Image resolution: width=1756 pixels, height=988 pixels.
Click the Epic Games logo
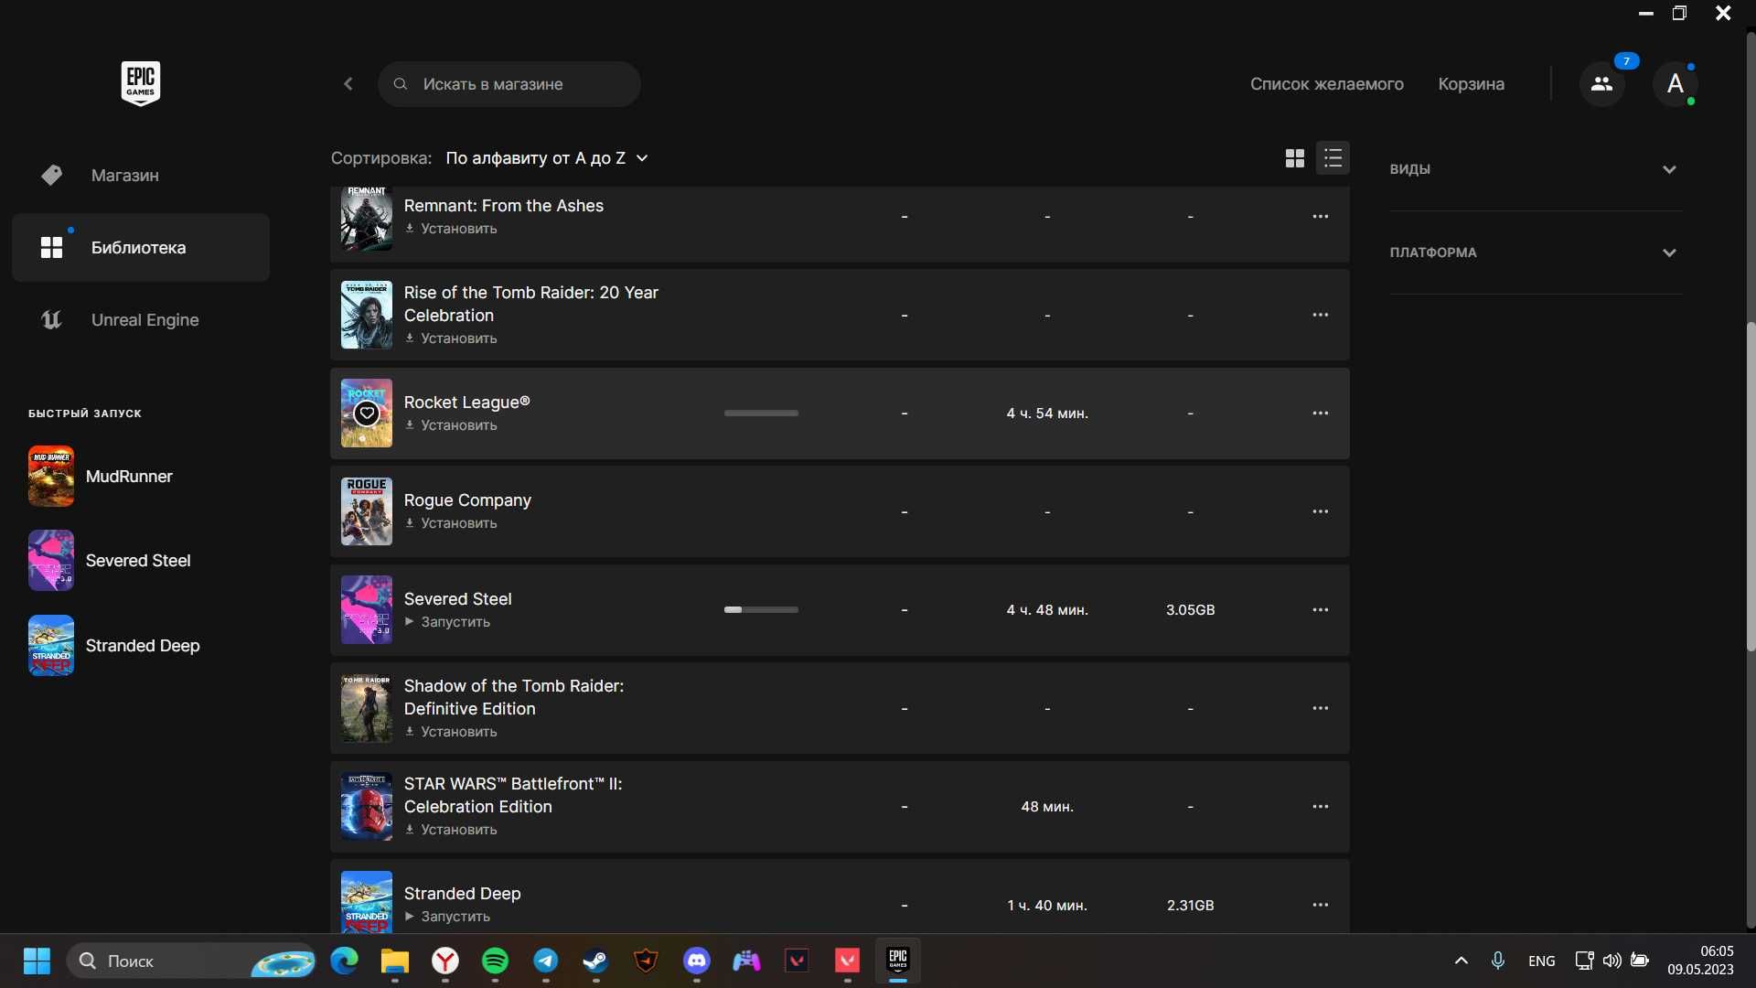(x=140, y=83)
